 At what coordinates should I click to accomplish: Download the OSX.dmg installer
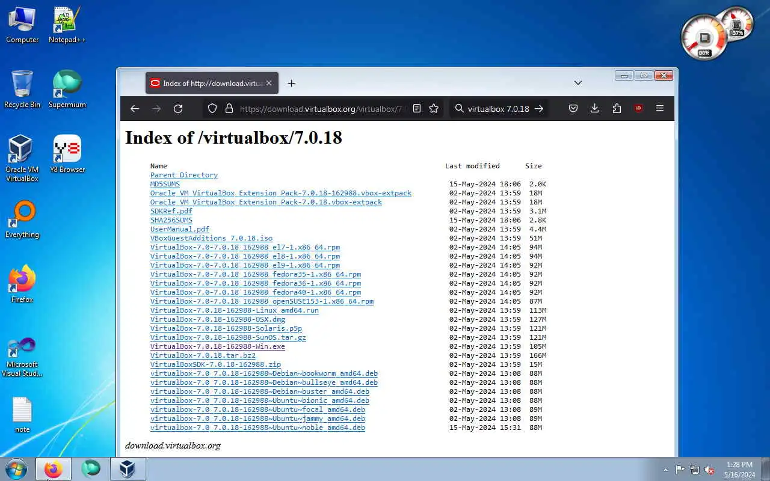click(218, 319)
